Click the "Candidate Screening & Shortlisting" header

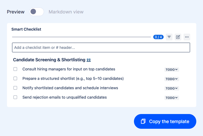coord(49,60)
